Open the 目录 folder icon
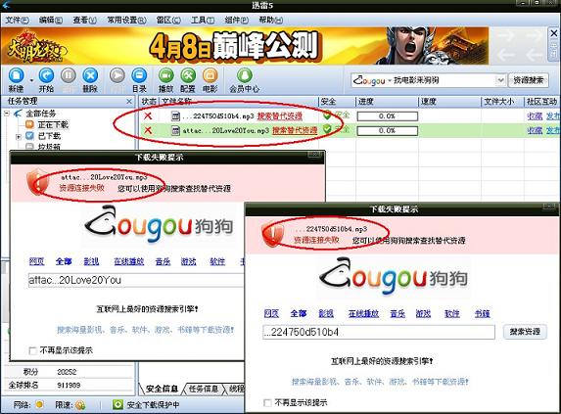The height and width of the screenshot is (414, 561). pos(139,75)
